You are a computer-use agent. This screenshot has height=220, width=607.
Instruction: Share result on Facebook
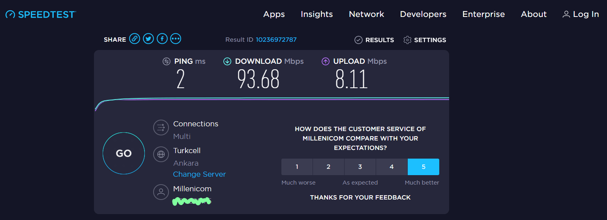(x=162, y=39)
